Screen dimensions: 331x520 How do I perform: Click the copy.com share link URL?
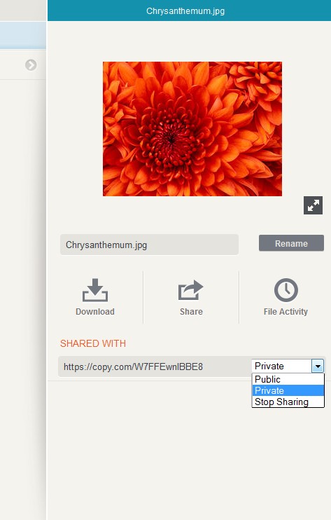pos(133,367)
